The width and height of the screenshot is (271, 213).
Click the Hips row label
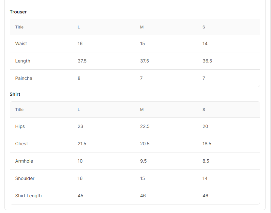click(20, 126)
